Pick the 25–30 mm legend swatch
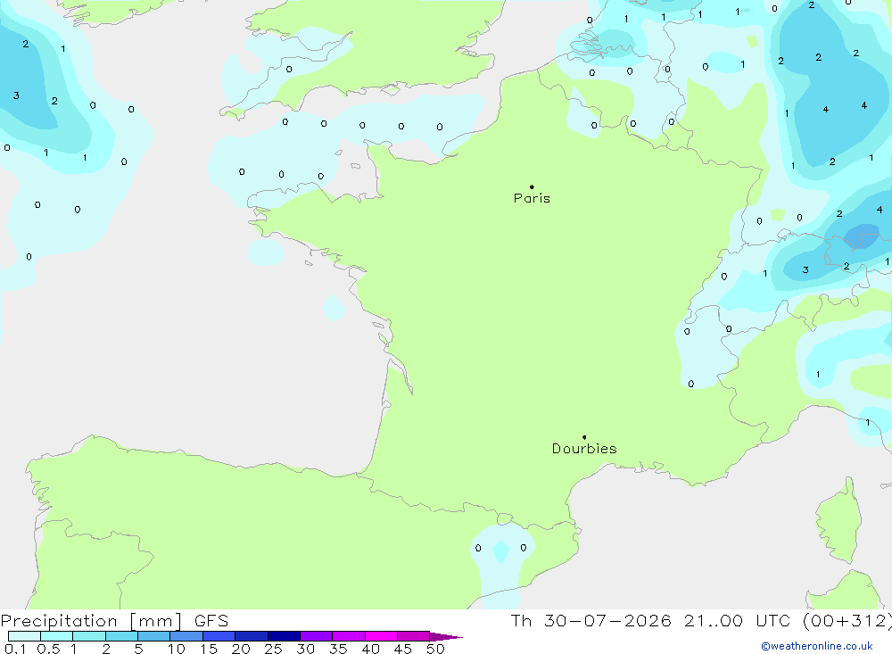Viewport: 892px width, 654px height. [284, 636]
